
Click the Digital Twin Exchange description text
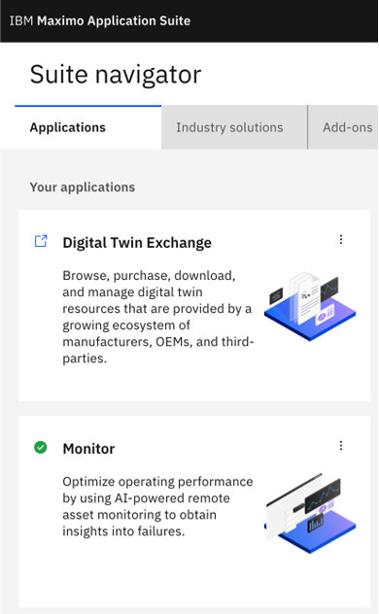pyautogui.click(x=158, y=317)
